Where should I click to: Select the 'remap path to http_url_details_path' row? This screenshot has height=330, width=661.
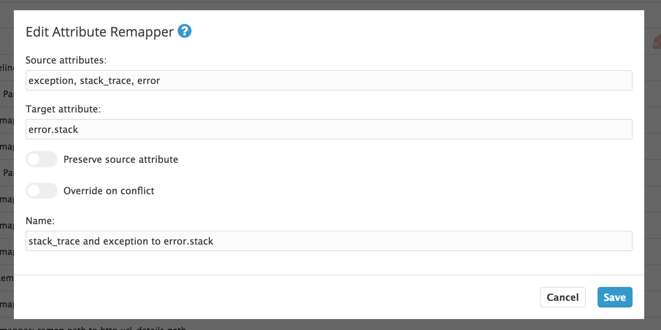click(91, 328)
